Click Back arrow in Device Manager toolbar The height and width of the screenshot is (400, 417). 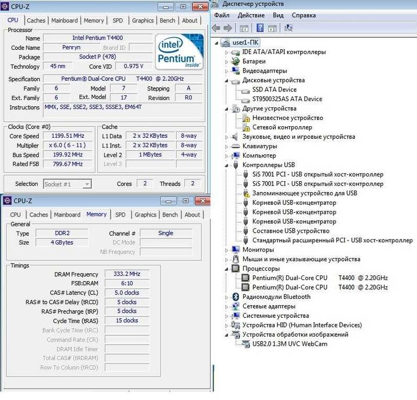click(216, 28)
